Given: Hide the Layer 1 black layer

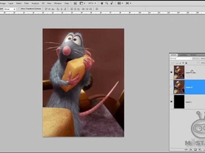Looking at the screenshot, I should point(171,102).
